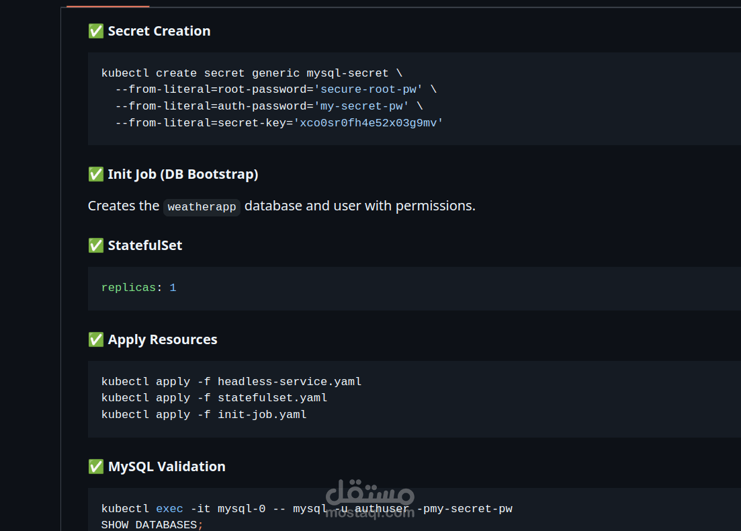Click the StatefulSet heading text
The image size is (741, 531).
click(145, 245)
